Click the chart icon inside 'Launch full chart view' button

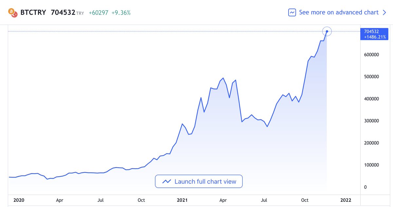[x=166, y=181]
